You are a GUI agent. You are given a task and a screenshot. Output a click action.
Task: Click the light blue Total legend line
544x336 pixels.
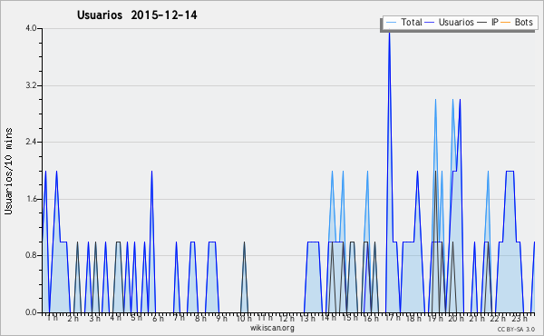[x=391, y=23]
